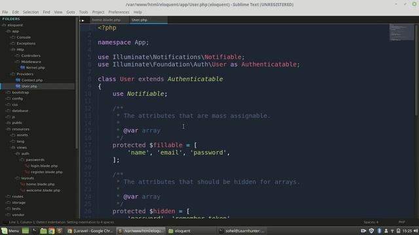Launch Google Chrome from the taskbar launcher
The image size is (419, 235).
tap(52, 230)
